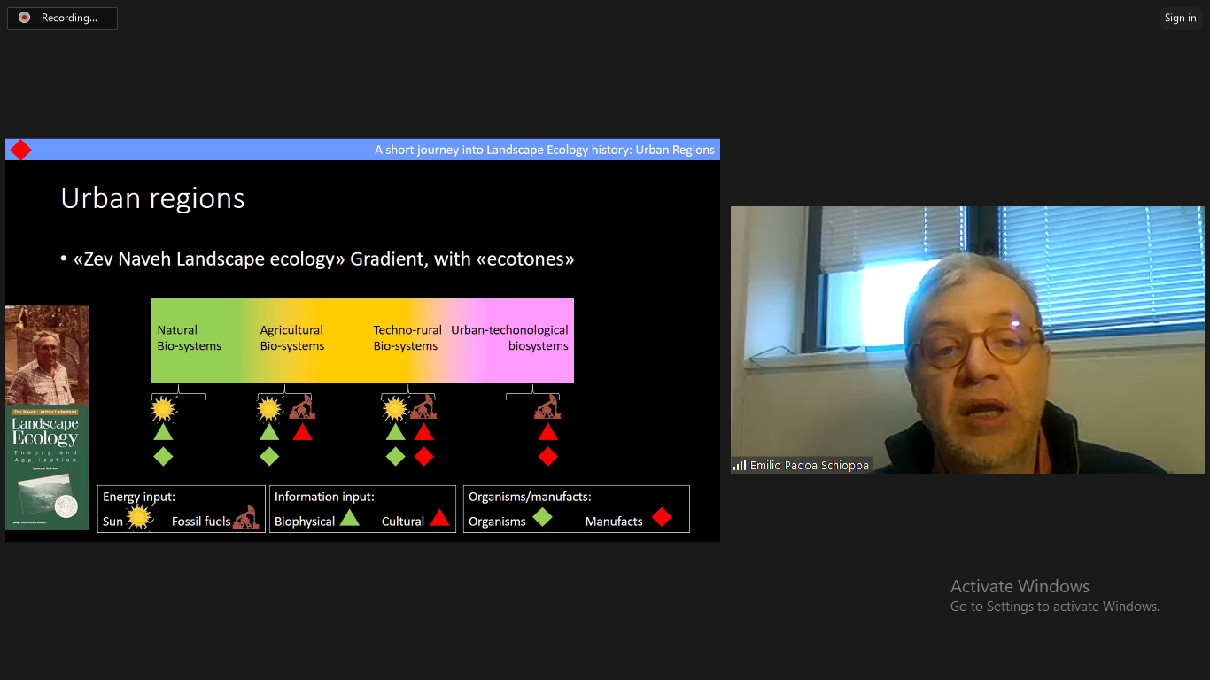Image resolution: width=1210 pixels, height=680 pixels.
Task: Click the Landscape Ecology book cover image
Action: [x=47, y=467]
